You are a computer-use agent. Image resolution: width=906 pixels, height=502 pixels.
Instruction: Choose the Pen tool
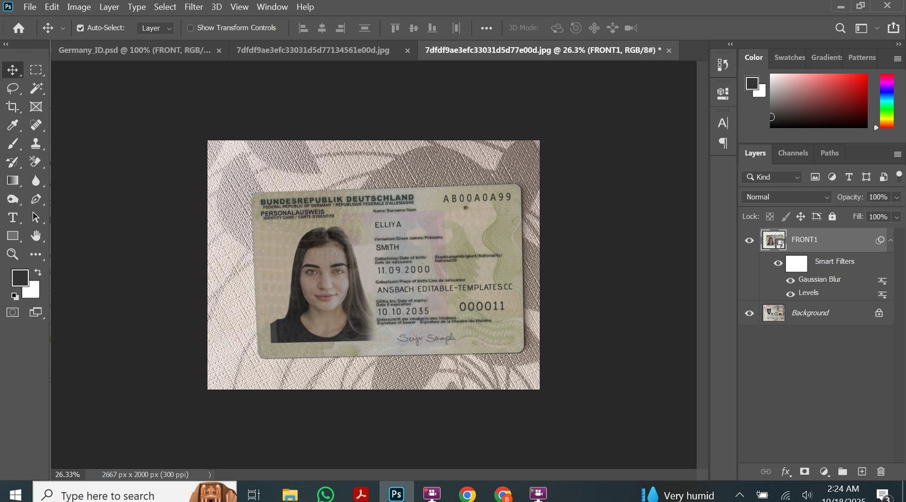[x=36, y=199]
